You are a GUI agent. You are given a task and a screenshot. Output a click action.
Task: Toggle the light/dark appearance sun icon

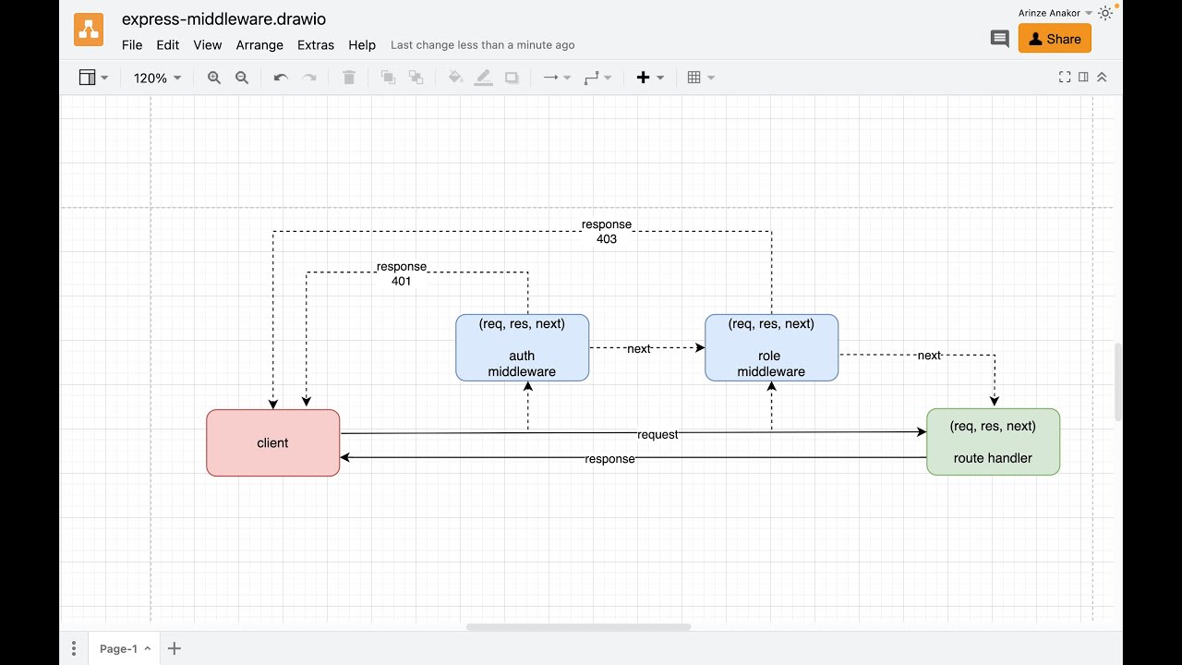tap(1105, 13)
